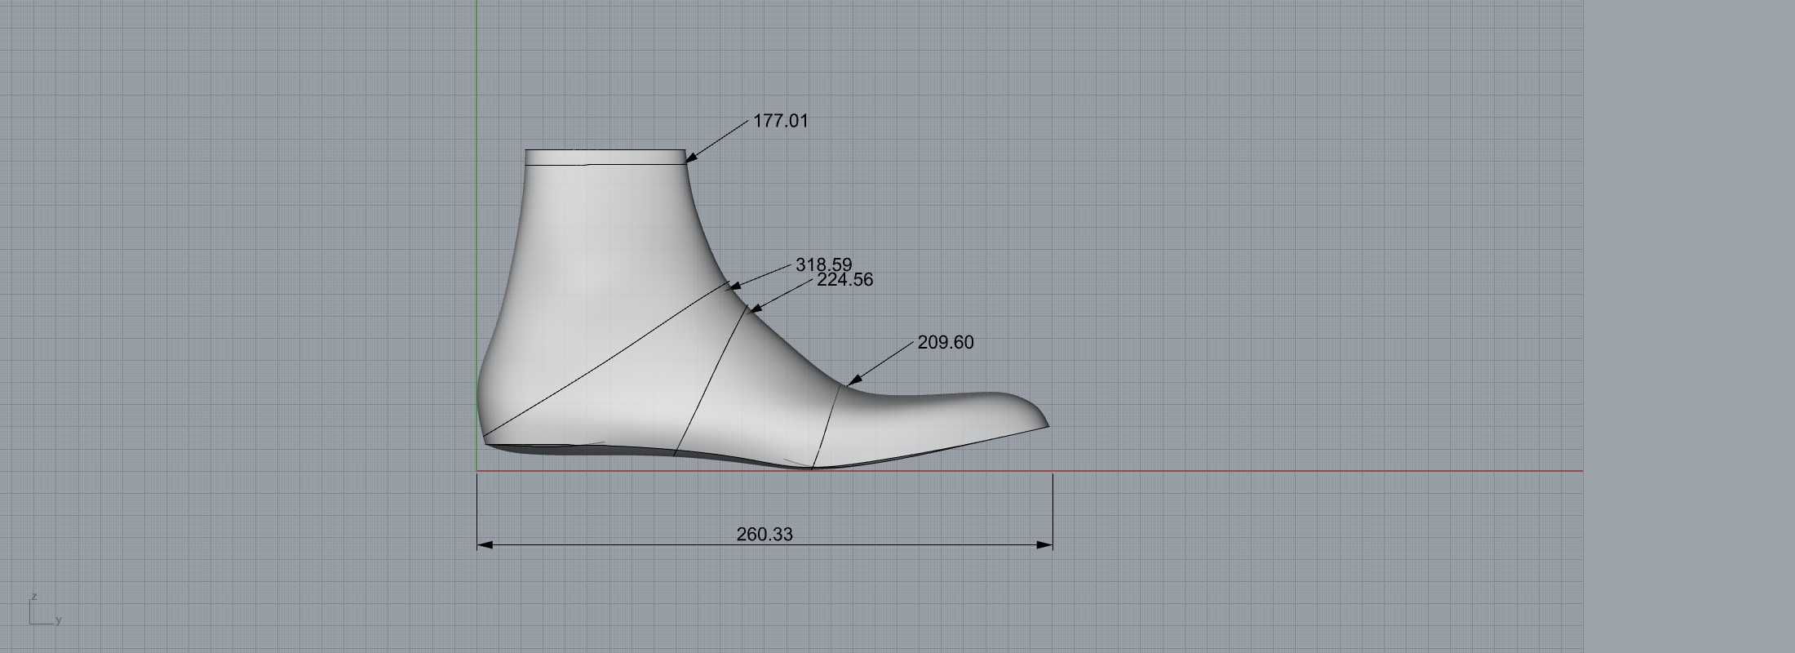
Task: Select the 318.59 dimension label
Action: 823,264
